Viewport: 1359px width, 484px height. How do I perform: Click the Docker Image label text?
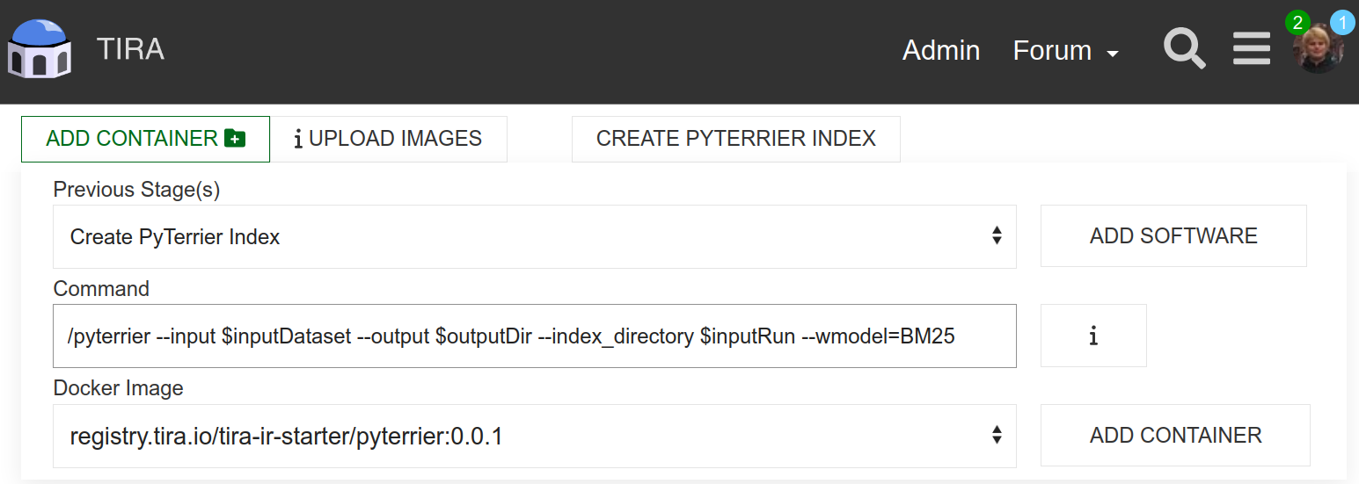point(119,388)
